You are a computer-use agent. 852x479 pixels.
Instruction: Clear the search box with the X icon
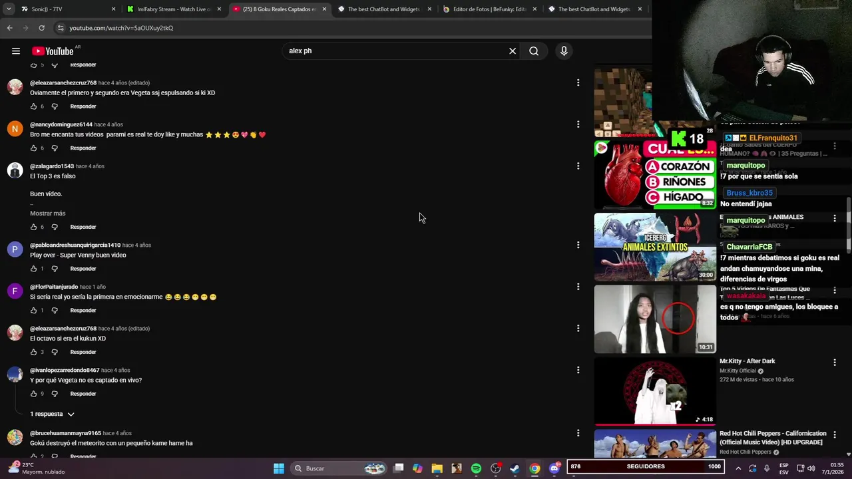(513, 51)
